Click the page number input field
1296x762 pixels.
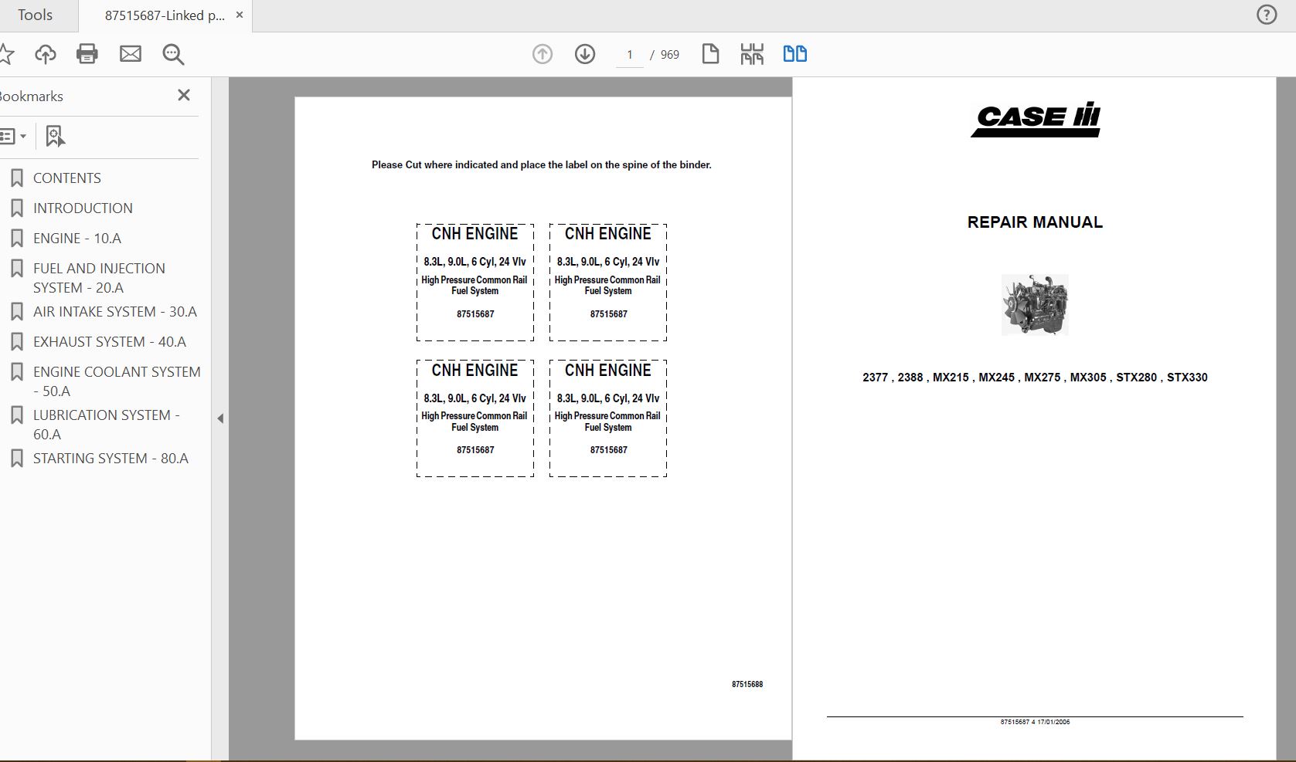tap(630, 55)
